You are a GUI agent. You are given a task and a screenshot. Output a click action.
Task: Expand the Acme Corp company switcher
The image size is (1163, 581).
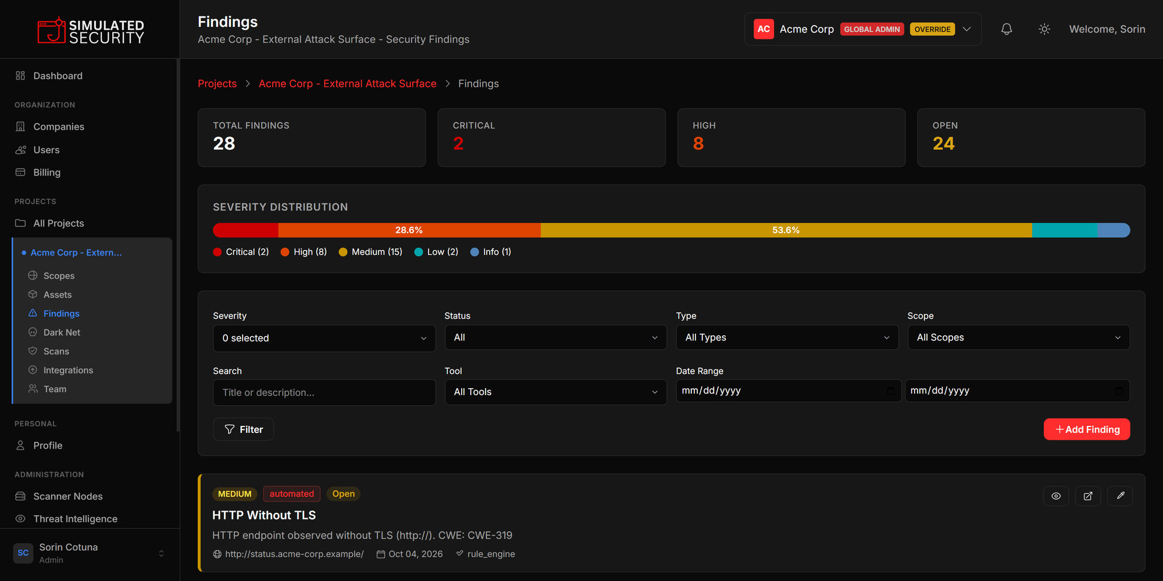tap(863, 29)
